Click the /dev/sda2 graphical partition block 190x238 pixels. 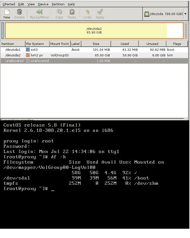coord(94,30)
